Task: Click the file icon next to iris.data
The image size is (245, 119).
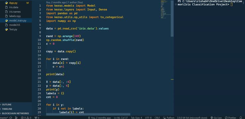Action: click(6, 7)
